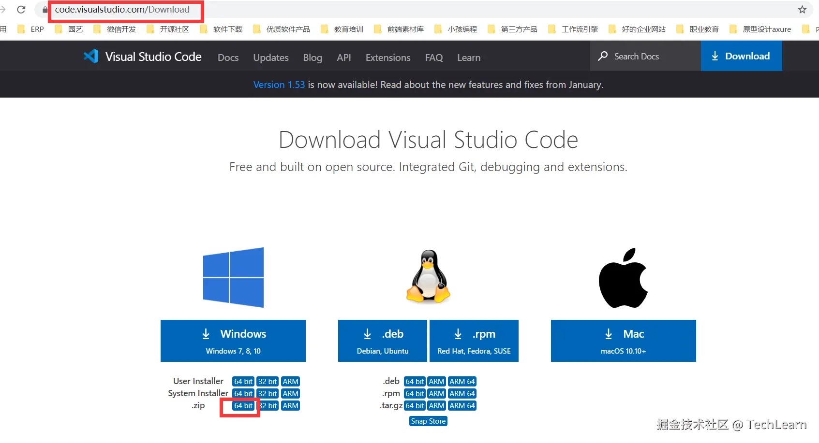819x443 pixels.
Task: Get the .rpm ARM package
Action: click(436, 394)
